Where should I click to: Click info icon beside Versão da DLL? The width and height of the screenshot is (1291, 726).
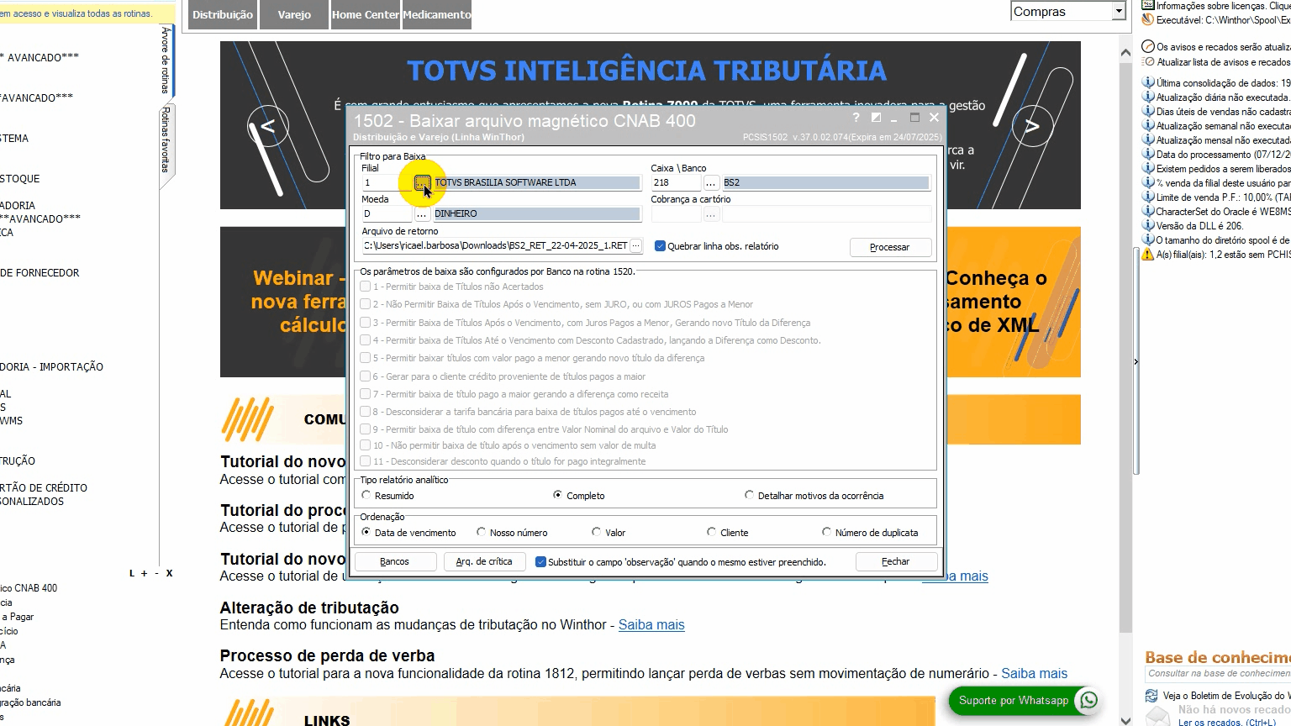1148,226
